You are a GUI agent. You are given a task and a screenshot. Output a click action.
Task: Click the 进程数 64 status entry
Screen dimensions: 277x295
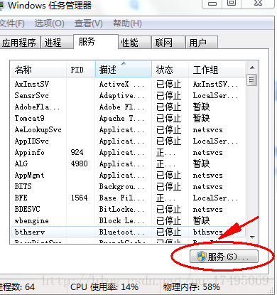point(17,287)
